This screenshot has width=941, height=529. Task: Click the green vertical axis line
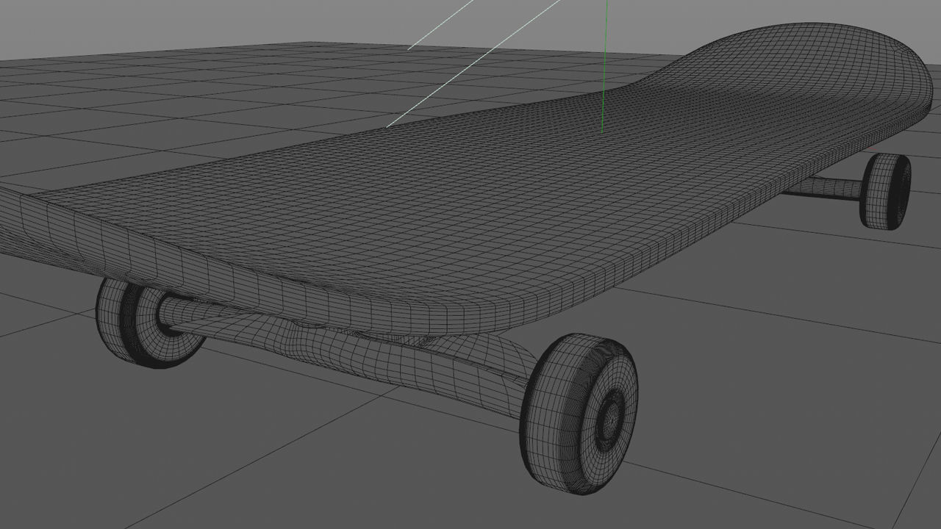point(604,66)
